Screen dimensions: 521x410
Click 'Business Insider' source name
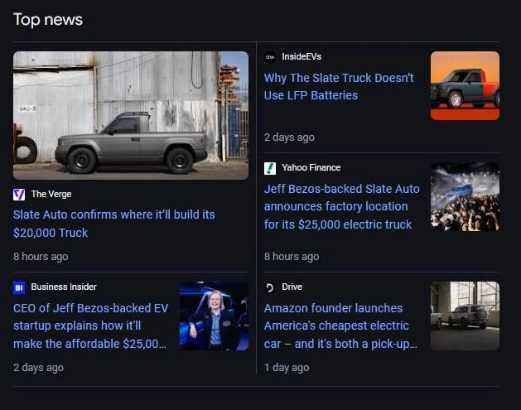[x=64, y=287]
